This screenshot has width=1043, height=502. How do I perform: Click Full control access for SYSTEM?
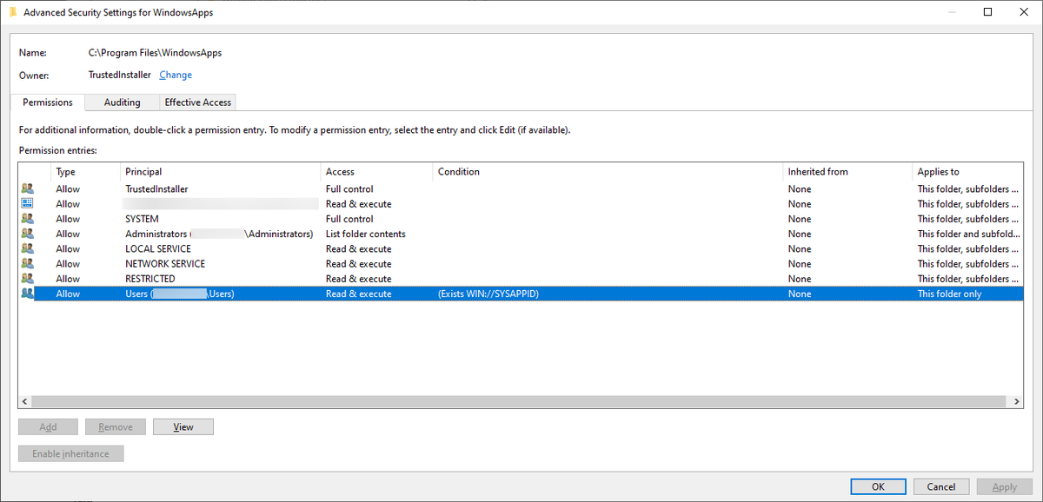[349, 219]
